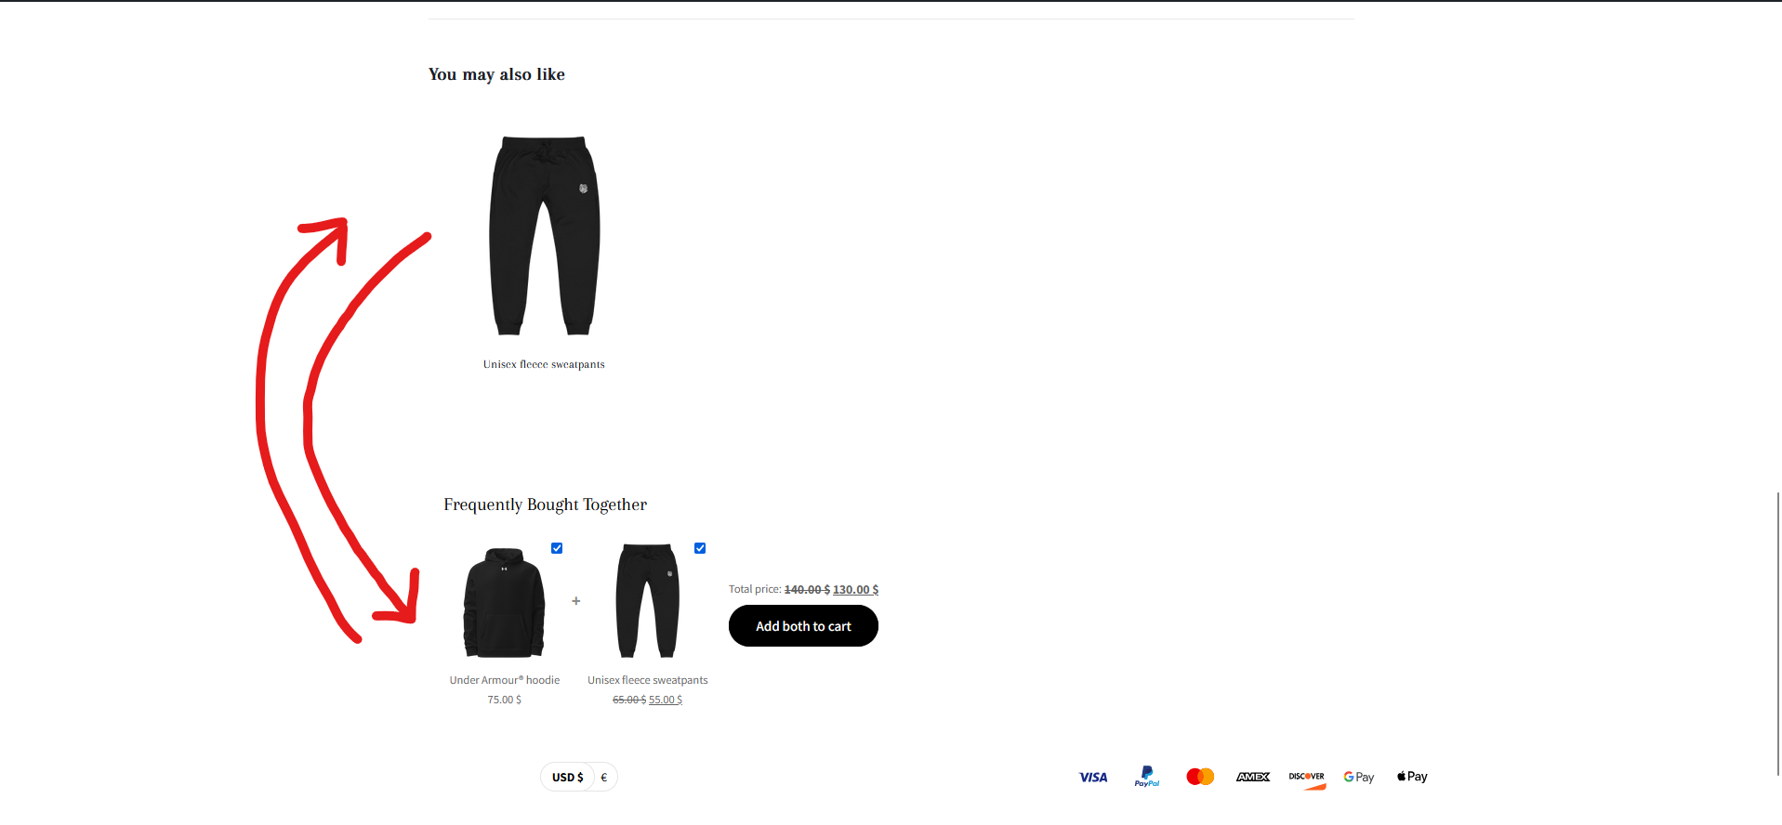Uncheck the bundle sweatpants checkbox
This screenshot has height=825, width=1782.
700,548
